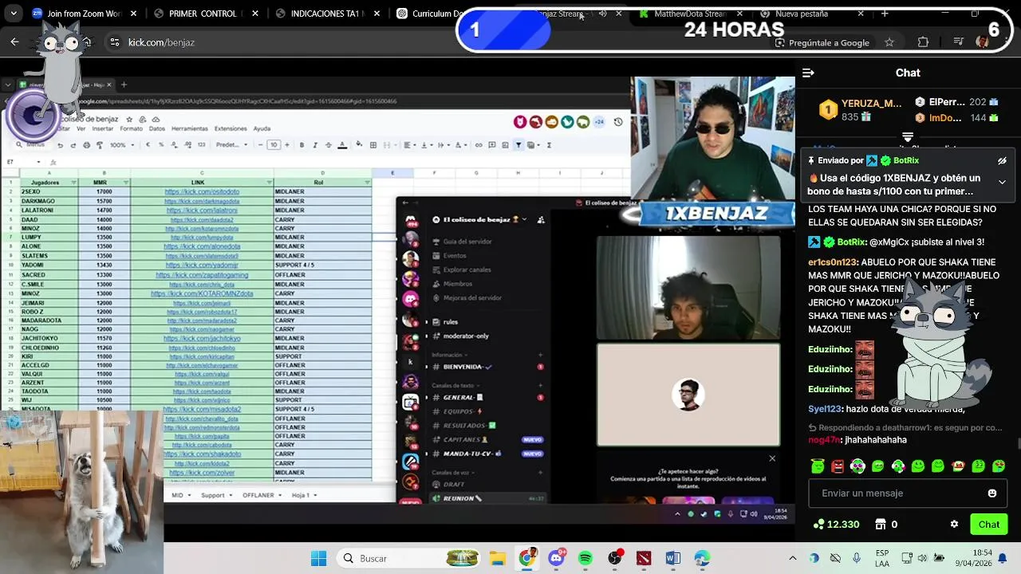The height and width of the screenshot is (574, 1021).
Task: Close the ¿Te apetece hacer algo? panel
Action: point(771,458)
